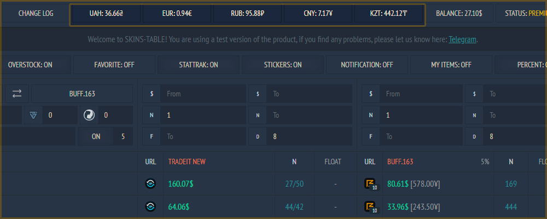Open Tradeit URL icon for 160.07$ row
The width and height of the screenshot is (547, 219).
[x=150, y=184]
